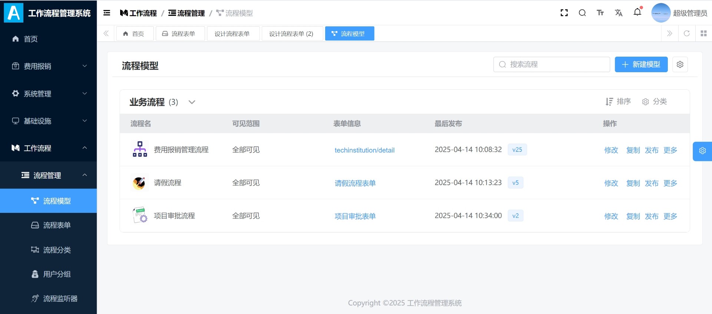Click the 新建模型 button
The height and width of the screenshot is (314, 712).
tap(641, 64)
